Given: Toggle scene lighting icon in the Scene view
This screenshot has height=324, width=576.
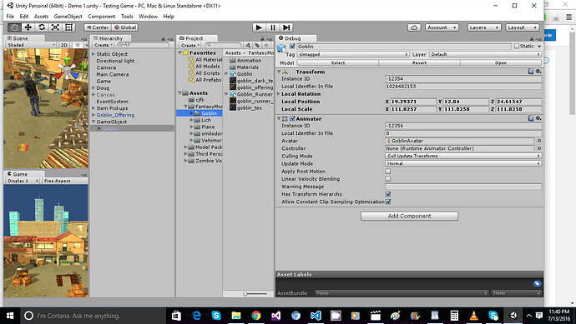Looking at the screenshot, I should click(77, 45).
